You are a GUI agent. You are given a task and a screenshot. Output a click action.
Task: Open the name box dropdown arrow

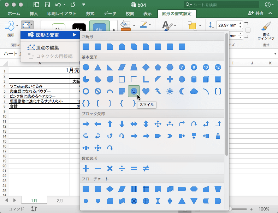pyautogui.click(x=275, y=53)
